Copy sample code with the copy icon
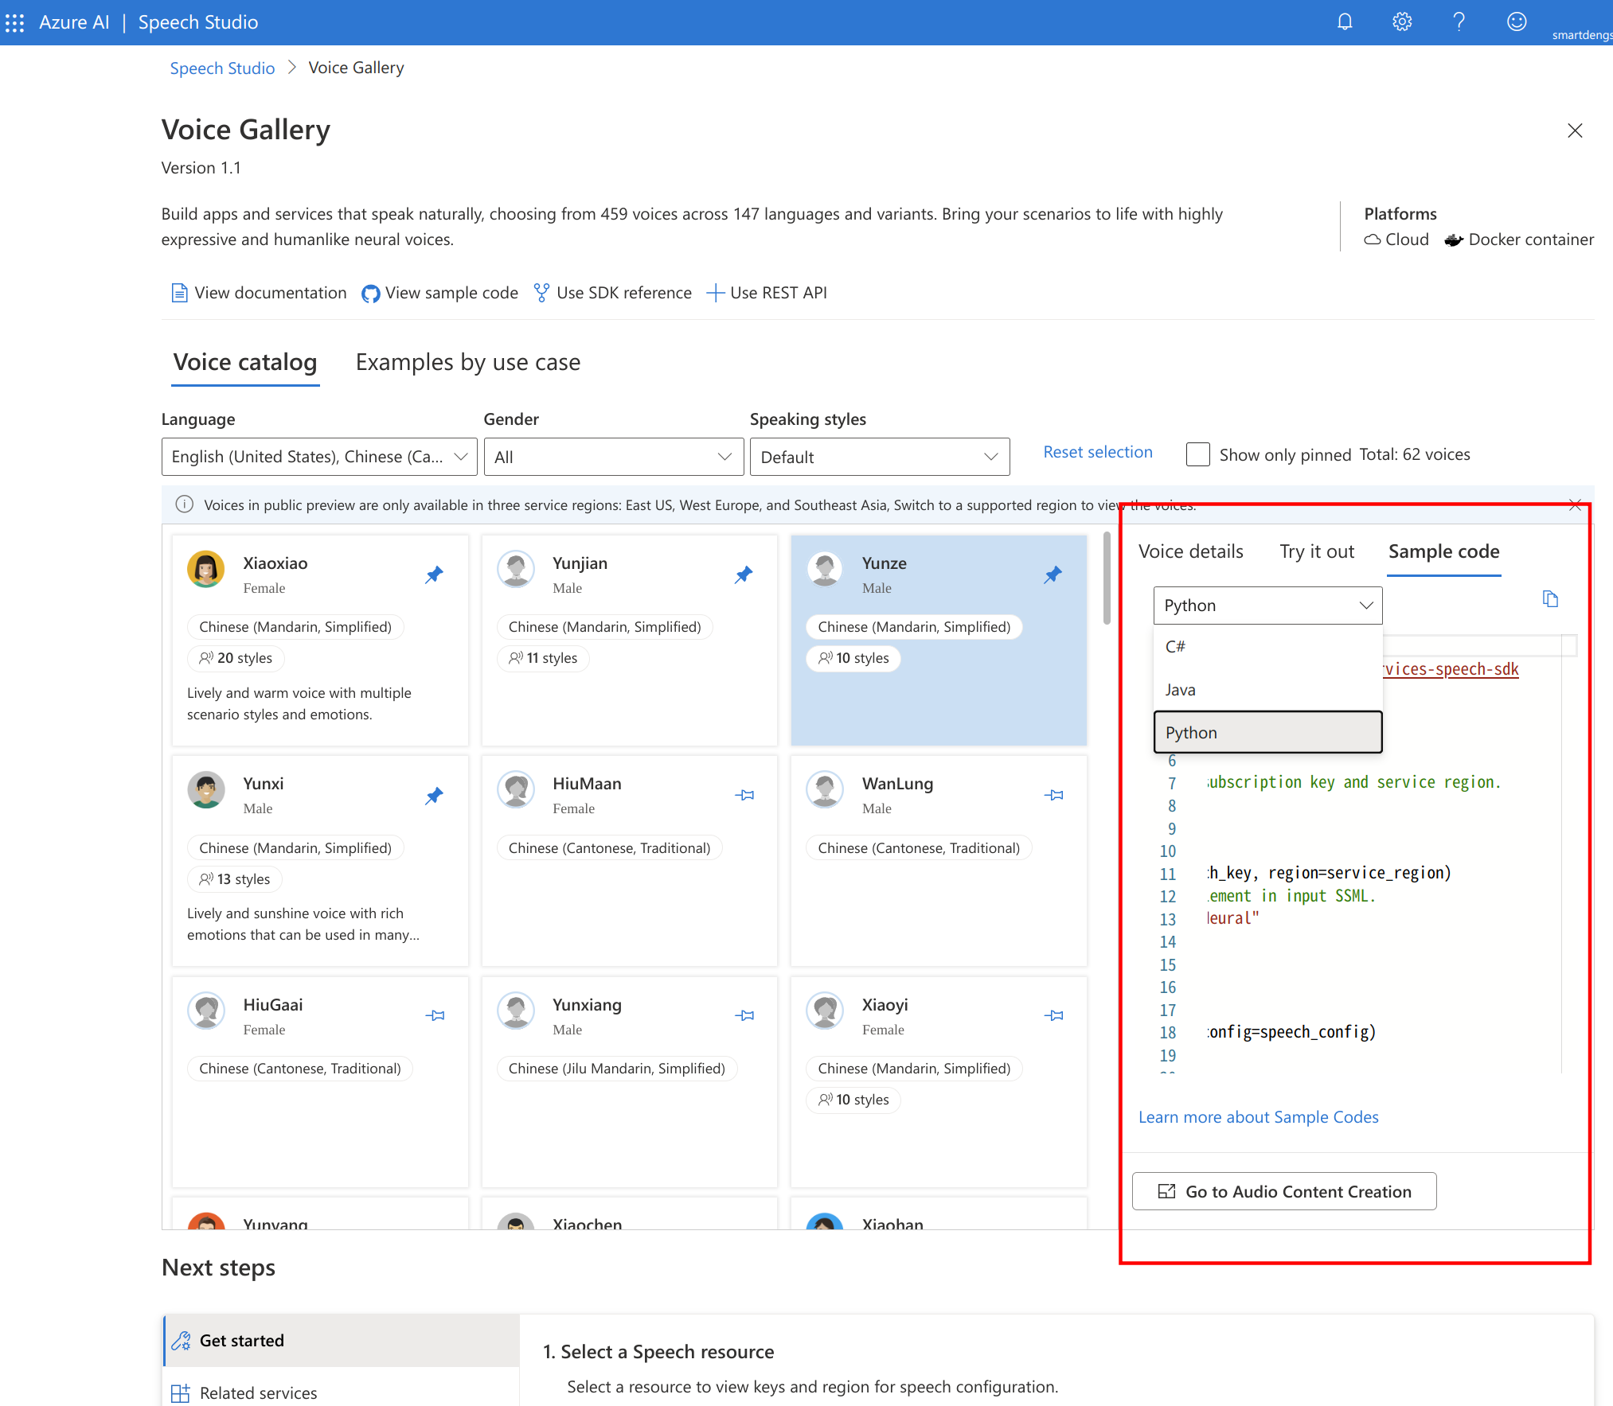 click(1550, 599)
